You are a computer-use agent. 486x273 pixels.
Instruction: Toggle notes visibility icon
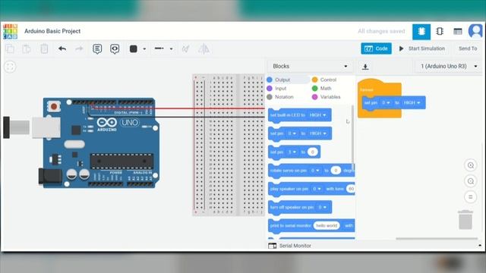[x=115, y=49]
